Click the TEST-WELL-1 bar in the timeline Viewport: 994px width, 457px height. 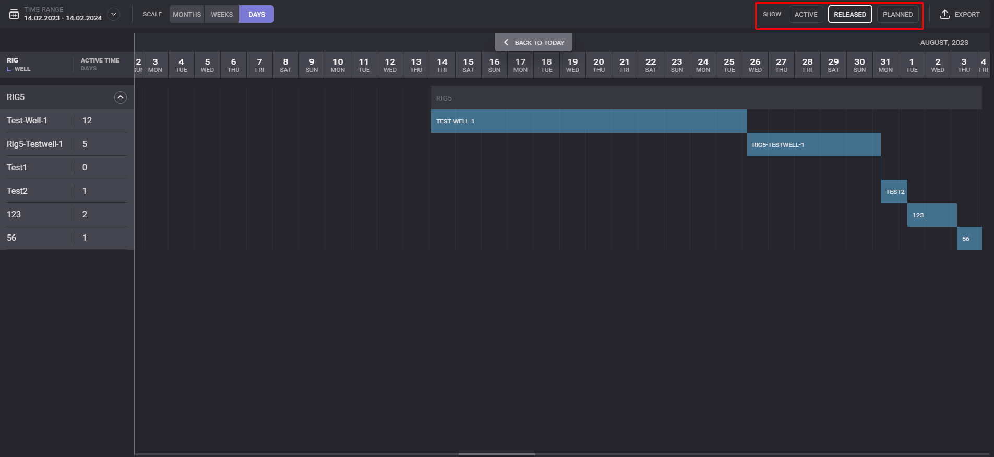click(589, 121)
